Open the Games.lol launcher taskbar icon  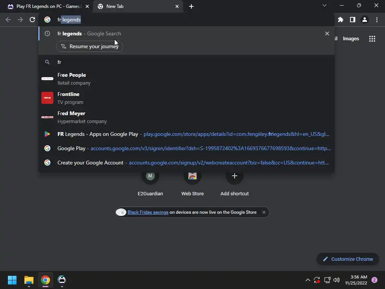pos(62,280)
